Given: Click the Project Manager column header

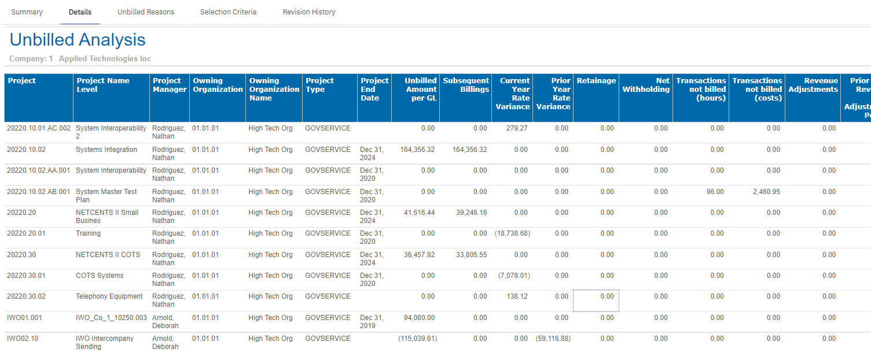Looking at the screenshot, I should [170, 85].
